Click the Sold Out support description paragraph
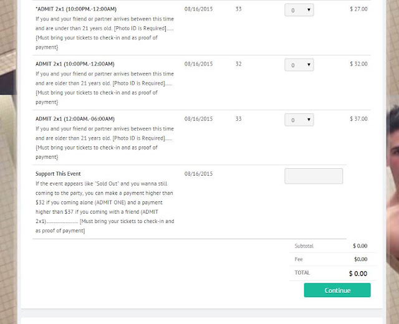This screenshot has width=399, height=324. [105, 207]
